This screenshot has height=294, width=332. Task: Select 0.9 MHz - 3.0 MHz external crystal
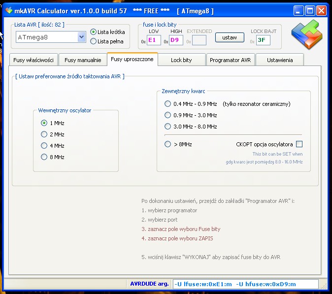click(191, 115)
